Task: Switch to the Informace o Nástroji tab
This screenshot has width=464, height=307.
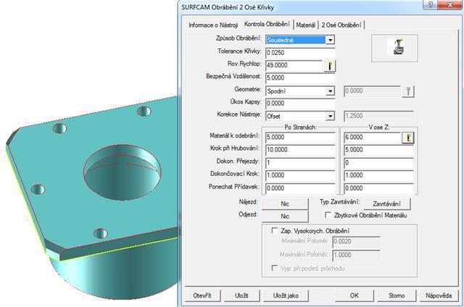Action: 213,25
